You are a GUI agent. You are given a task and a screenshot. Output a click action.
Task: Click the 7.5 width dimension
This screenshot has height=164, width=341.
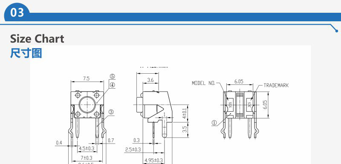(x=86, y=78)
